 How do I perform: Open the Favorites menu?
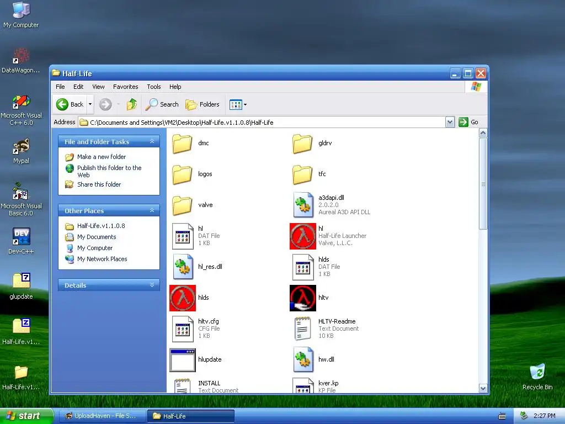pos(125,87)
